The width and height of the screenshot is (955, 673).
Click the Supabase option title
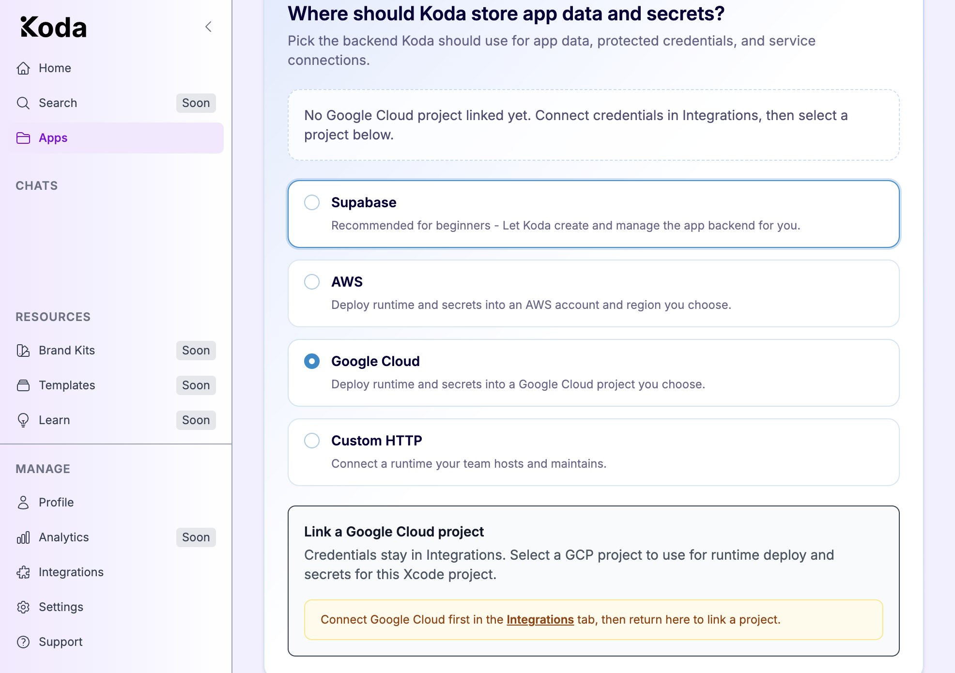pos(364,202)
